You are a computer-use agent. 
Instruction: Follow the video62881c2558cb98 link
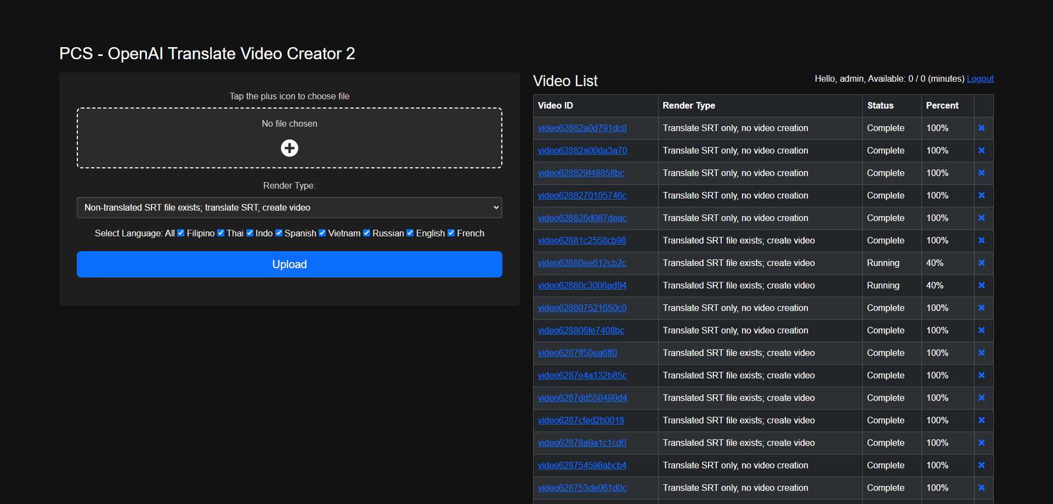point(582,240)
